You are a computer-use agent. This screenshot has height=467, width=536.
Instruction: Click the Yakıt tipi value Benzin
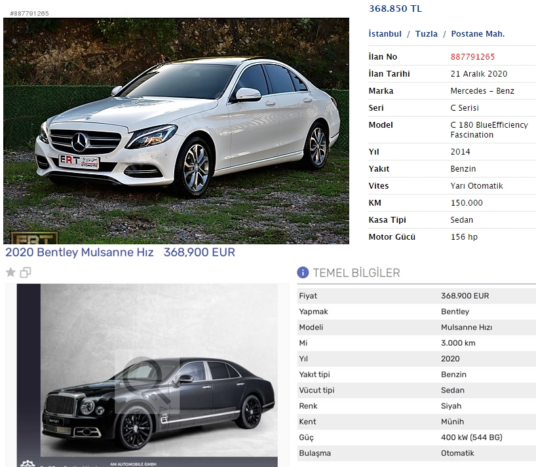(x=453, y=375)
